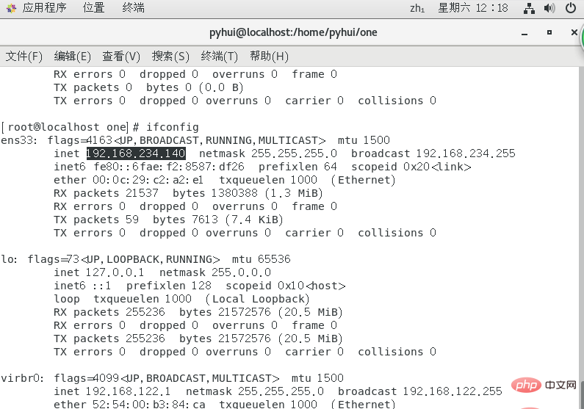Click the MAC address 00:0c:29:c2:a2:e1
This screenshot has height=409, width=584.
(148, 180)
